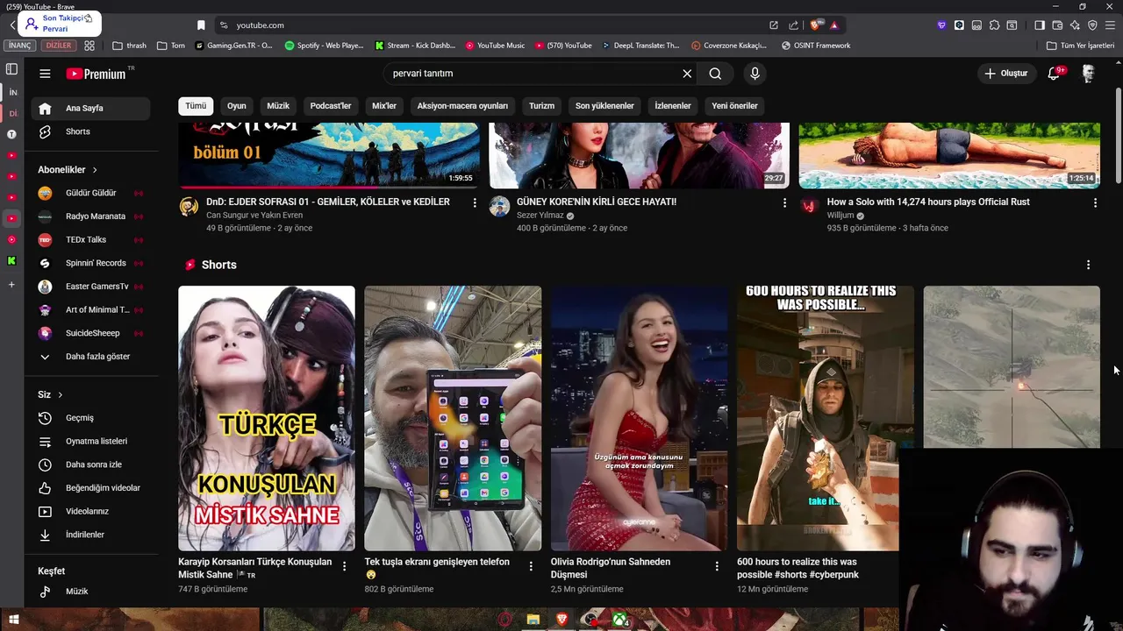Select the Yeni öneriler chip
Image resolution: width=1123 pixels, height=631 pixels.
click(734, 106)
